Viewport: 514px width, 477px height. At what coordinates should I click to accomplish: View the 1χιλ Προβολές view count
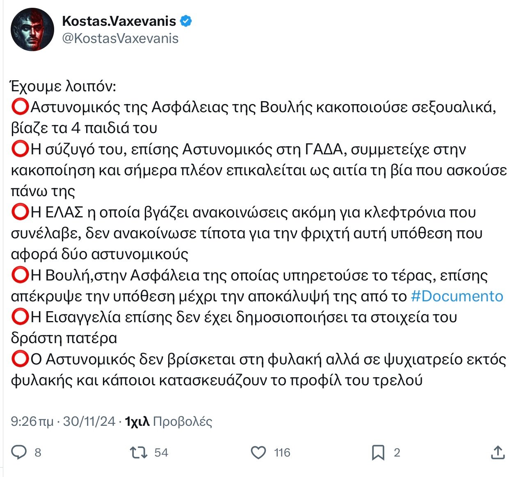(169, 421)
